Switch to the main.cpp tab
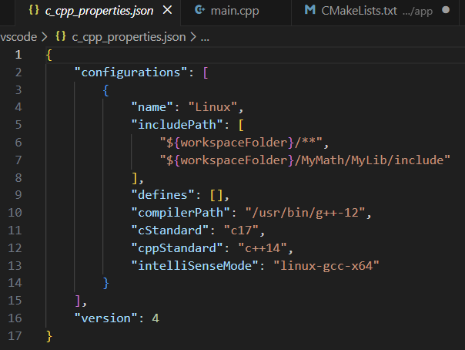 pyautogui.click(x=236, y=11)
